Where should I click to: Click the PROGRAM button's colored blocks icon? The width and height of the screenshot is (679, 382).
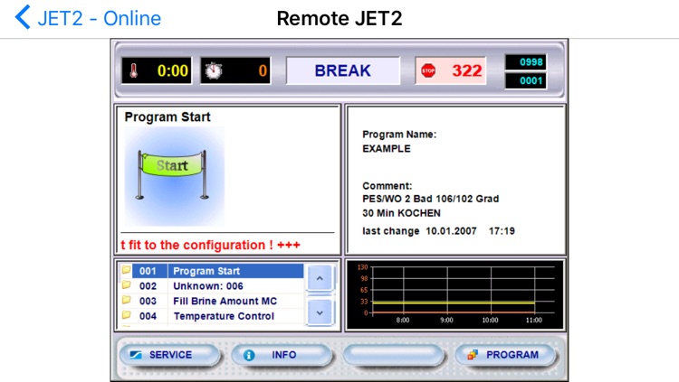click(x=472, y=355)
